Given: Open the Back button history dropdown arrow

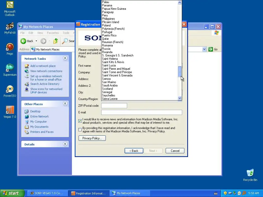Looking at the screenshot, I should point(36,41).
